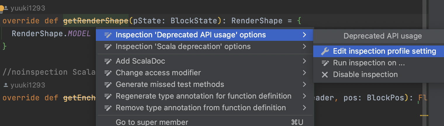Click the MODEL constant in the editor
The width and height of the screenshot is (444, 126).
[x=79, y=34]
